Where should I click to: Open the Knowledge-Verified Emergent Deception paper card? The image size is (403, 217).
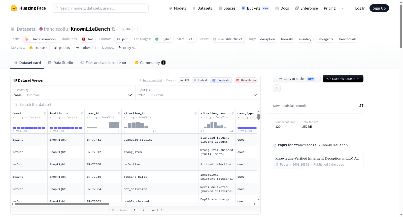[x=318, y=161]
